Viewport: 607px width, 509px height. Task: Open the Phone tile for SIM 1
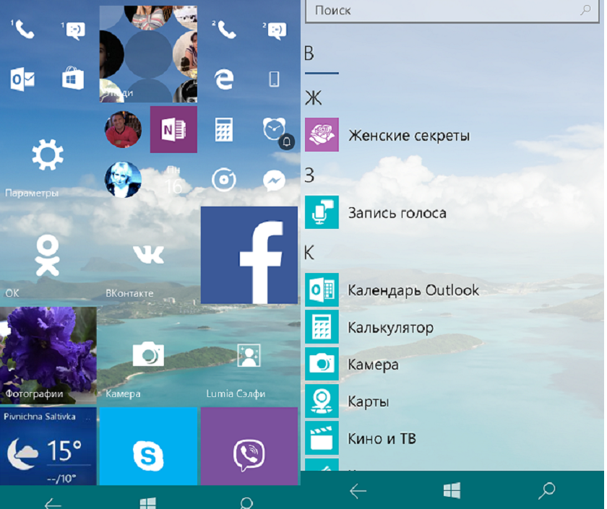click(23, 30)
